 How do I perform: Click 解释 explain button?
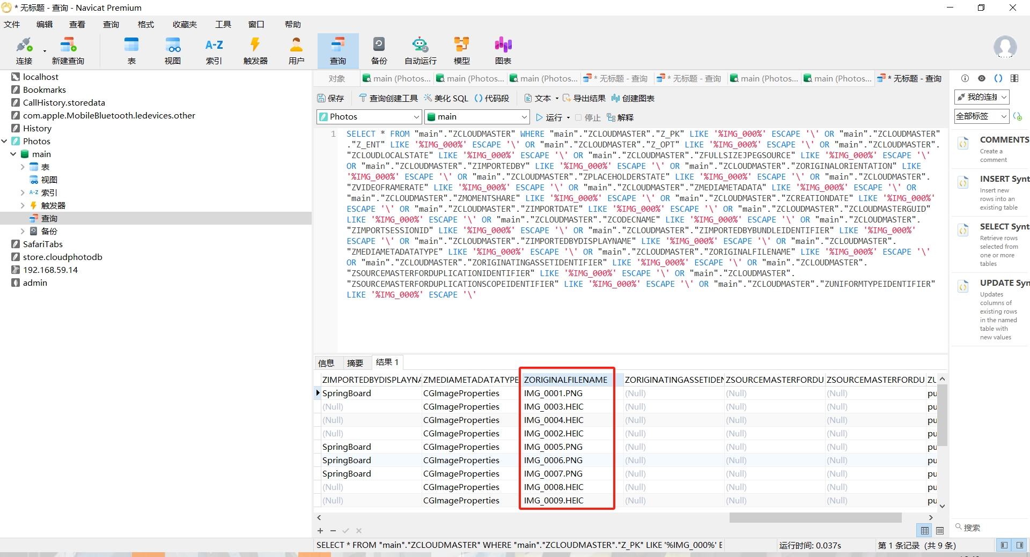(620, 117)
